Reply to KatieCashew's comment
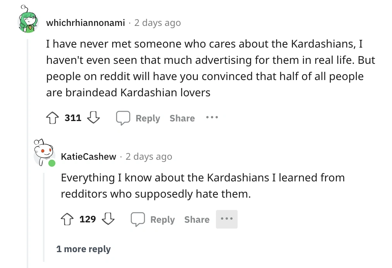 [x=153, y=220]
